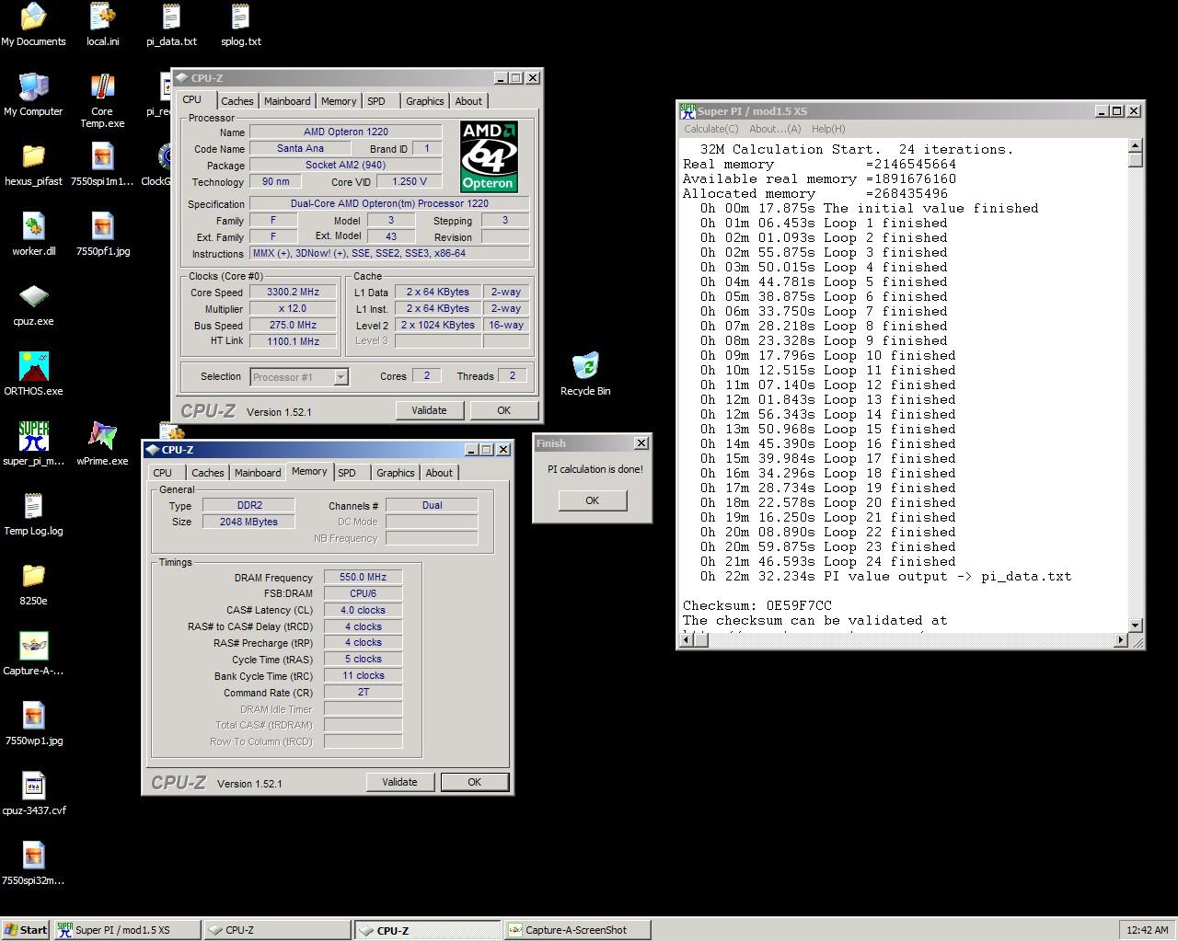Click the Super PI title bar icon
Screen dimensions: 1178x942
pyautogui.click(x=687, y=111)
